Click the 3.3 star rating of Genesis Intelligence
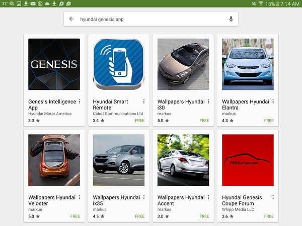 (34, 121)
